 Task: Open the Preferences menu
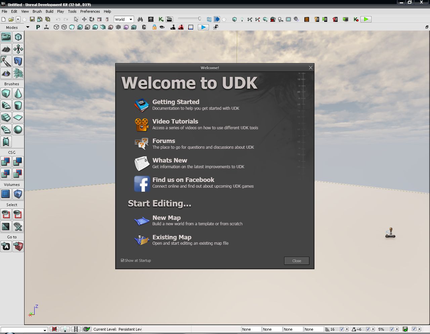(x=90, y=11)
